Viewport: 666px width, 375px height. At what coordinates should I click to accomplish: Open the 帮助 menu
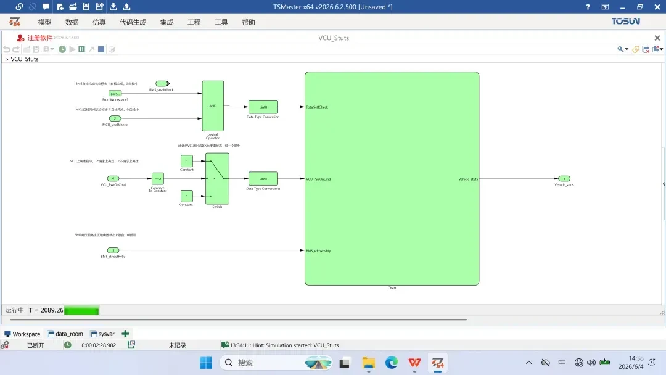[249, 22]
